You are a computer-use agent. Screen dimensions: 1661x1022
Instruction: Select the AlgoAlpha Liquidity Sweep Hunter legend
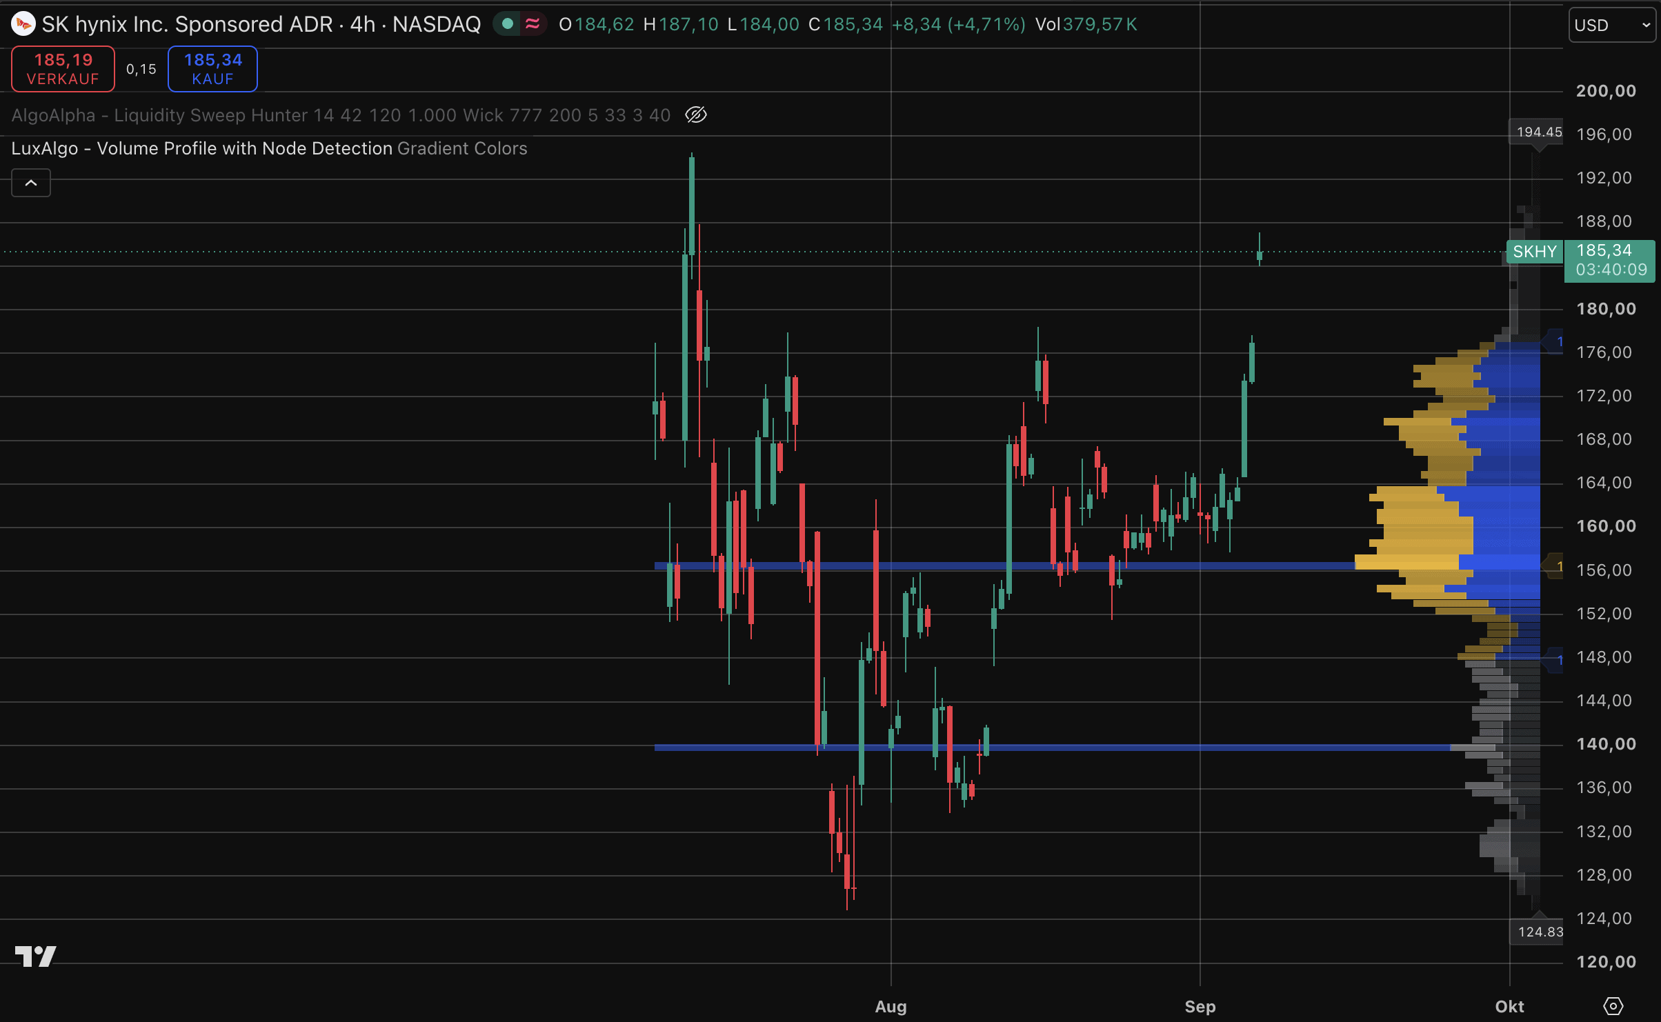341,115
